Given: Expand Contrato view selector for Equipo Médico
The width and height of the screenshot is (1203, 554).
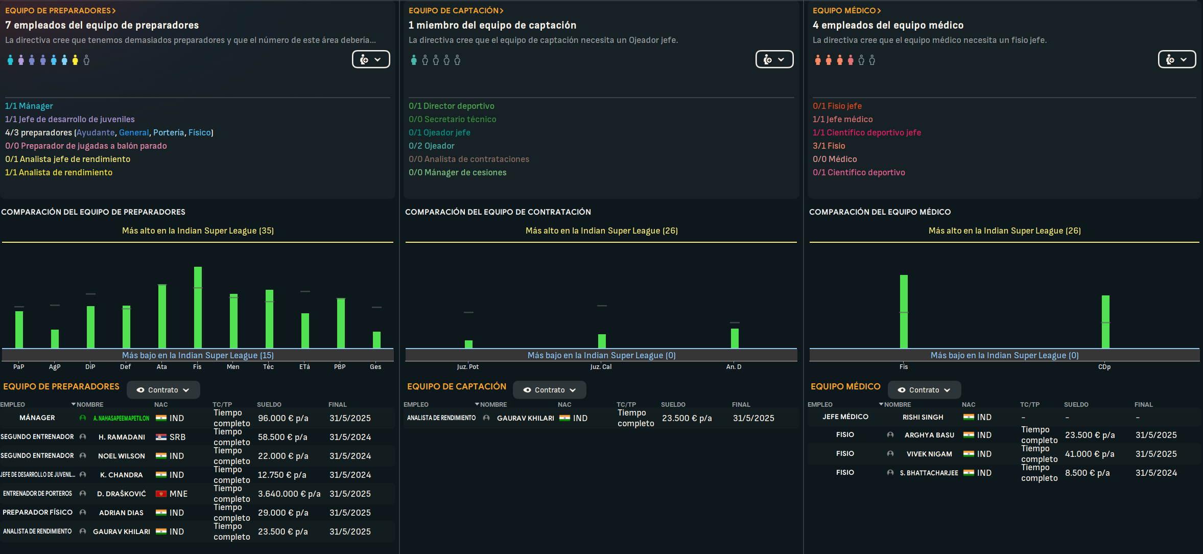Looking at the screenshot, I should coord(925,390).
